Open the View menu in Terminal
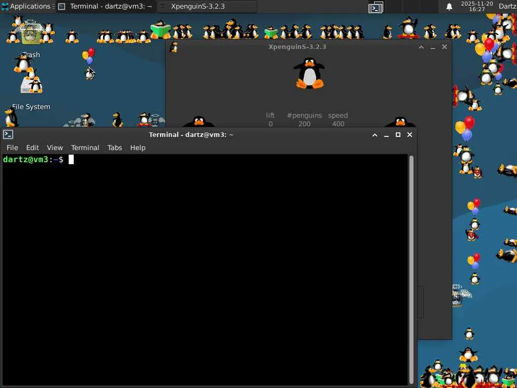The width and height of the screenshot is (517, 388). (x=55, y=148)
